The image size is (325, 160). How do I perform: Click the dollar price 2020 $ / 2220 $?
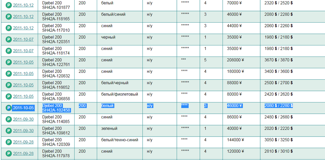[279, 129]
